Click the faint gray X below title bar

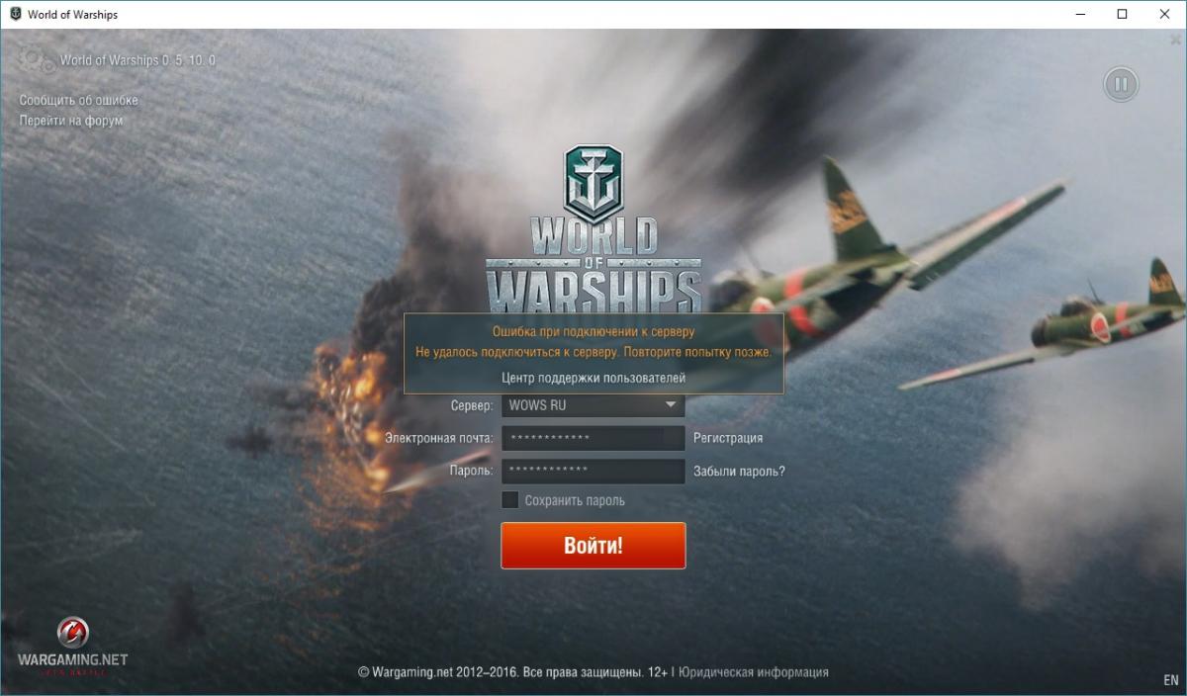coord(1174,41)
